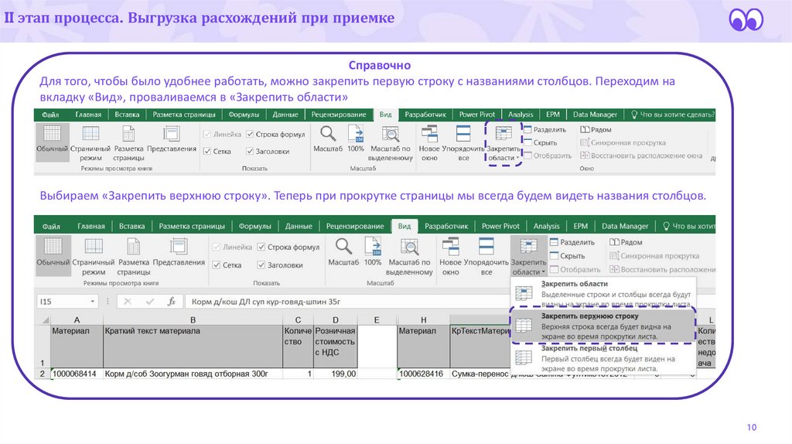Toggle Строка формул checkbox in upper ribbon

(251, 134)
